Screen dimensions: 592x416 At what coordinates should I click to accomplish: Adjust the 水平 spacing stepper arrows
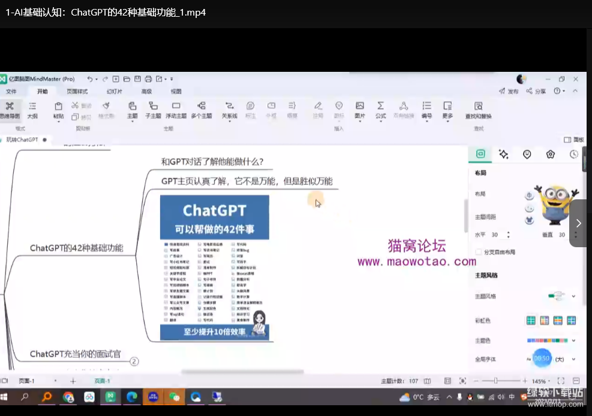coord(509,235)
